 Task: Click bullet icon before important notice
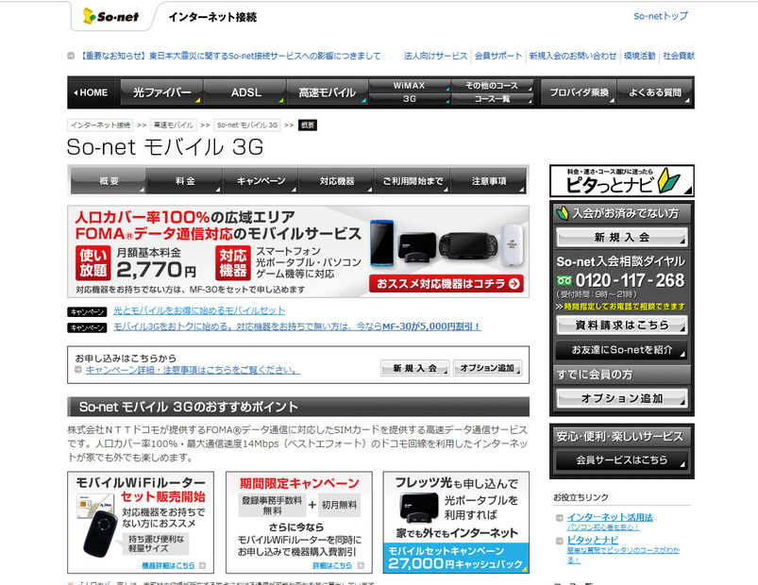point(71,56)
